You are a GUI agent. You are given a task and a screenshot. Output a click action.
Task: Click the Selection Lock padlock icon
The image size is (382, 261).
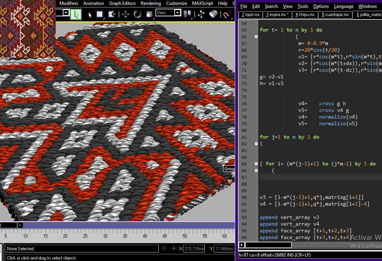(164, 248)
